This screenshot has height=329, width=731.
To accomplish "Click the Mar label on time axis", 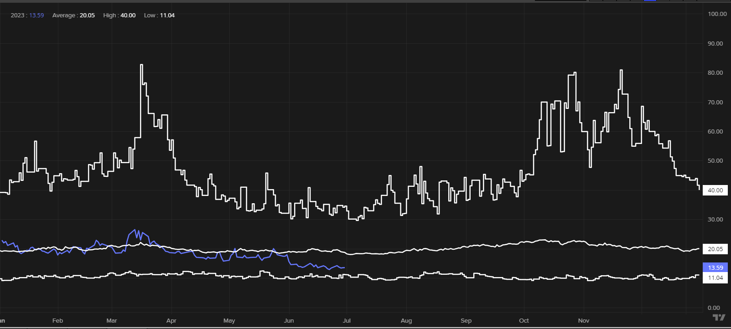I will coord(112,321).
